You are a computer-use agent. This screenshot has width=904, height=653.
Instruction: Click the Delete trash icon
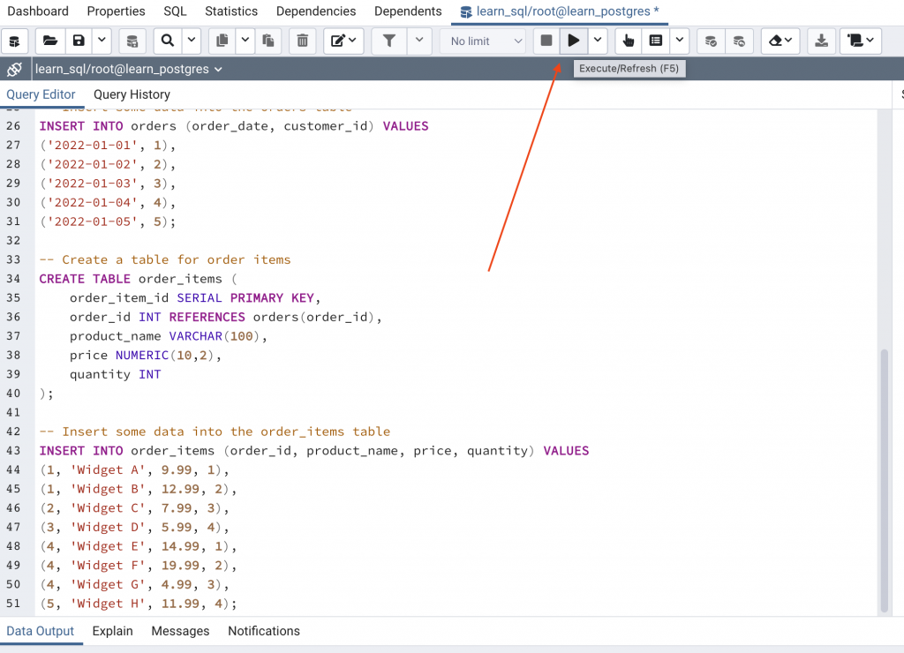[302, 41]
